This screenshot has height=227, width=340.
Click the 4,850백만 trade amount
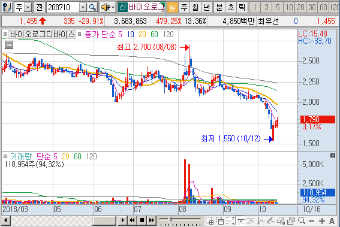tap(239, 21)
